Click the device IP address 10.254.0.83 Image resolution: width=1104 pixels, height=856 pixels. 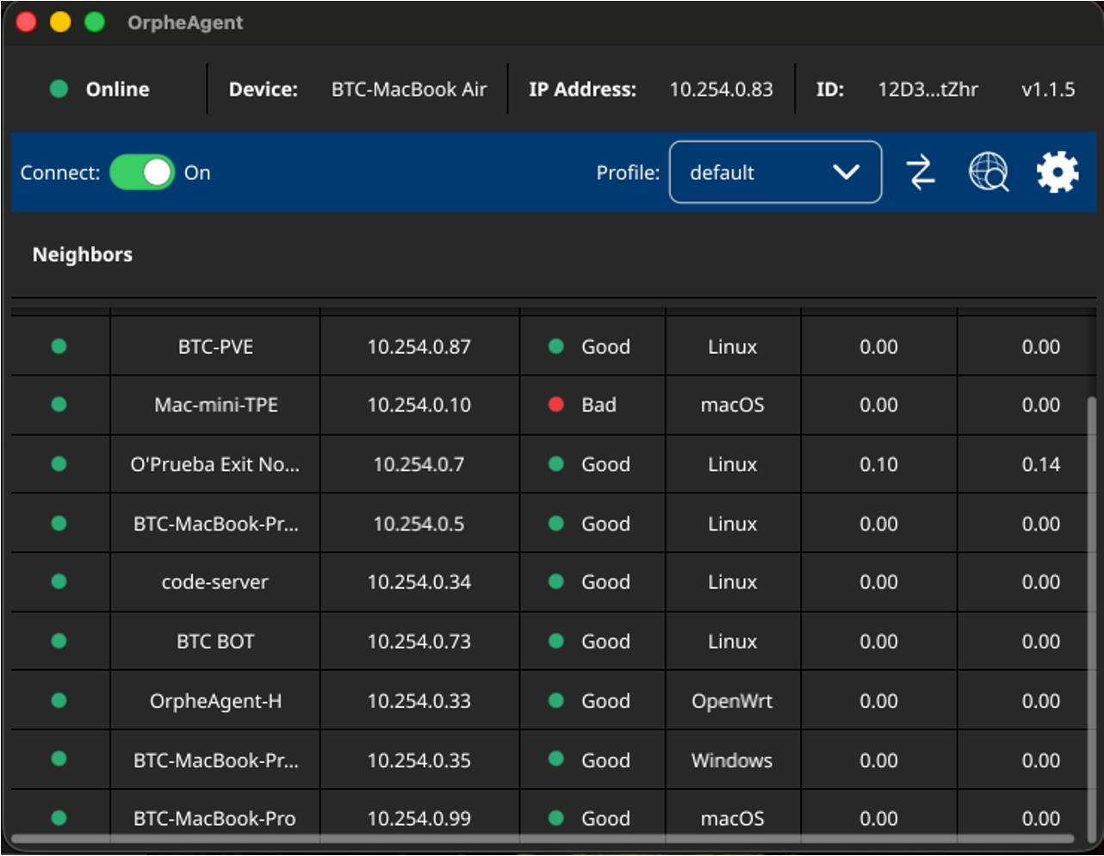[722, 90]
